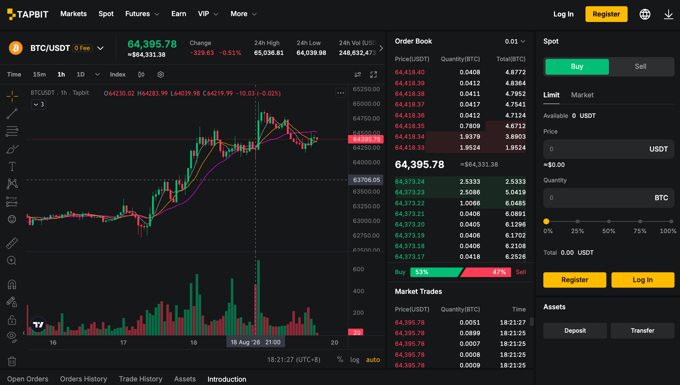Click the language globe icon

[x=645, y=14]
